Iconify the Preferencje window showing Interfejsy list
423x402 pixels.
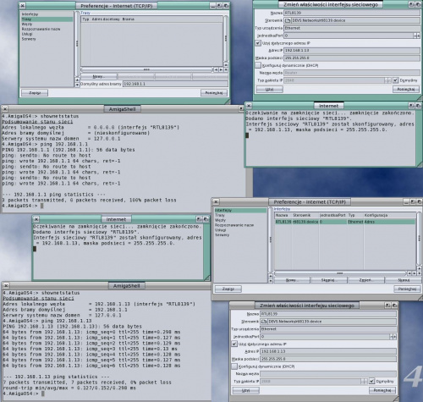[406, 202]
